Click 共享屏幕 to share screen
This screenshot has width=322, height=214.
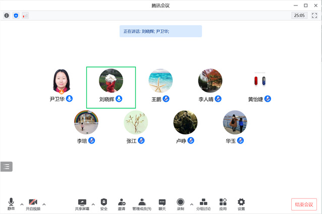pos(82,202)
